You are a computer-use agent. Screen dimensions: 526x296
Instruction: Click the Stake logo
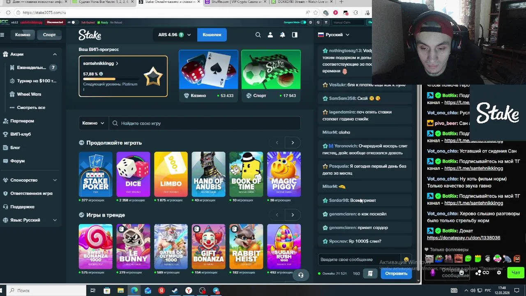[90, 35]
